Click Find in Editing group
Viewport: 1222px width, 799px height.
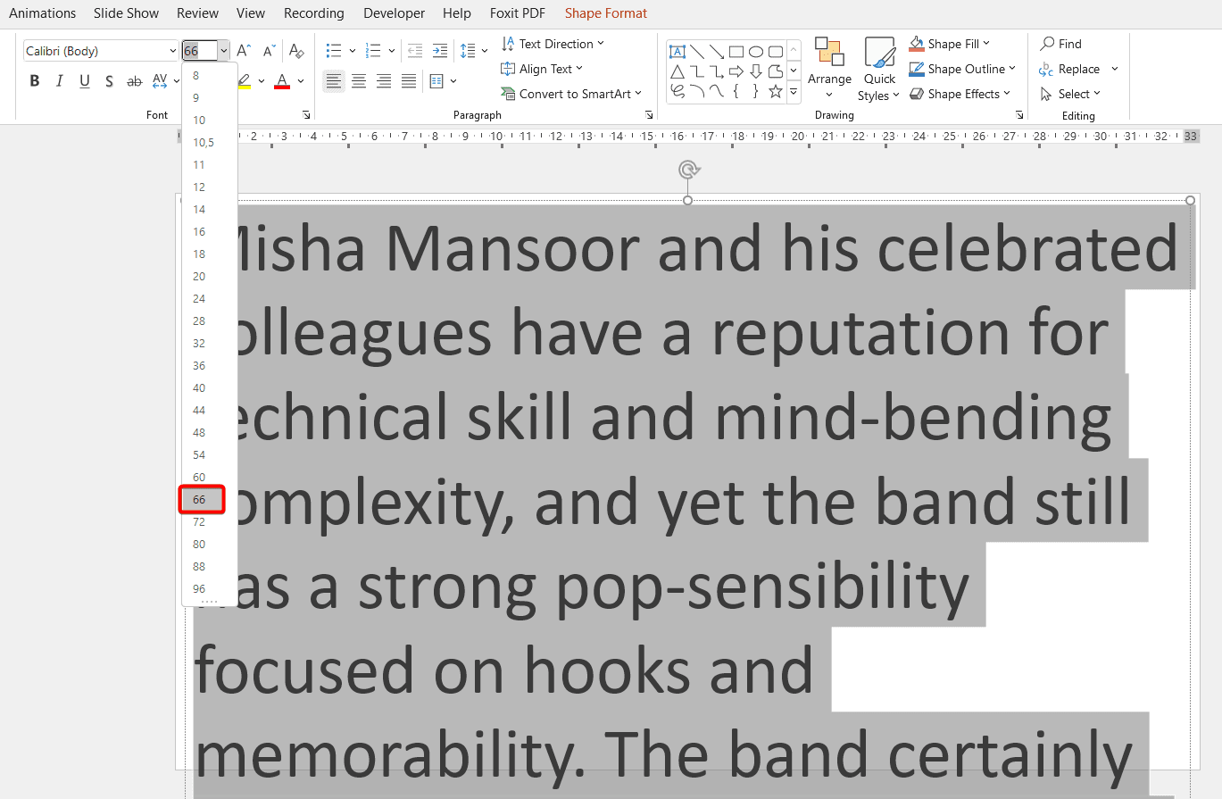[x=1060, y=44]
